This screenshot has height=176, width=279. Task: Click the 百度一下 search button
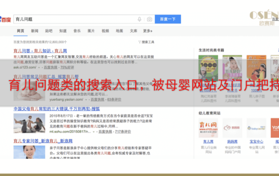(168, 19)
